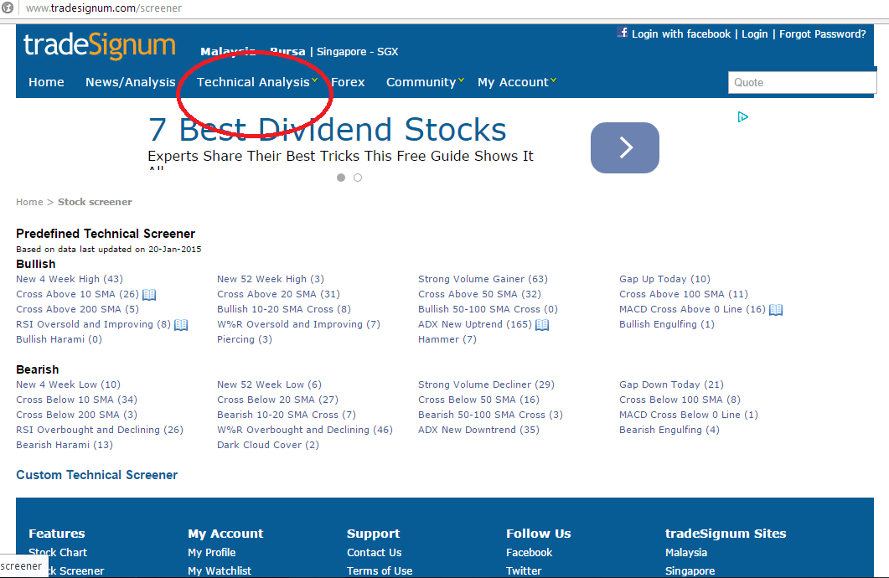
Task: Open the Custom Technical Screener link
Action: pyautogui.click(x=96, y=475)
